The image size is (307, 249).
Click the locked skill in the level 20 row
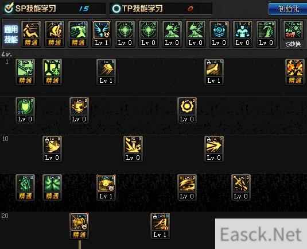coord(160,226)
